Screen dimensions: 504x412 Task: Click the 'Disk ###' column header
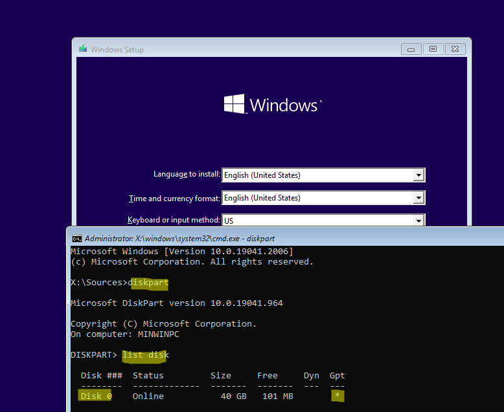[102, 376]
